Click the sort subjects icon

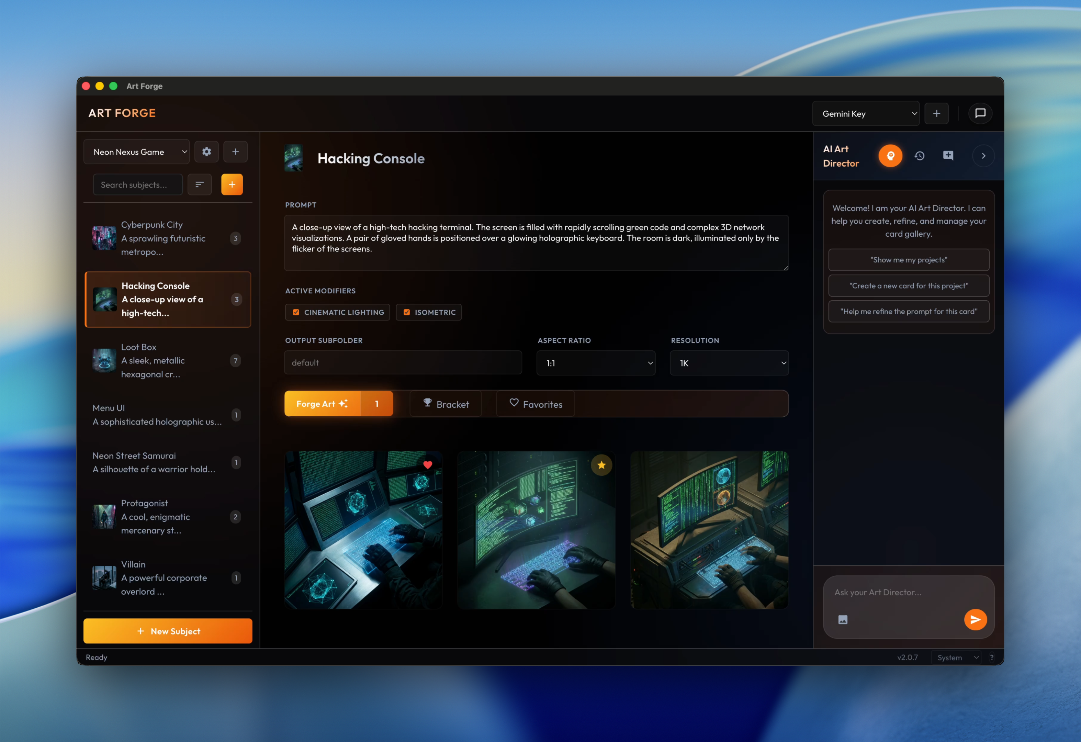click(x=200, y=185)
